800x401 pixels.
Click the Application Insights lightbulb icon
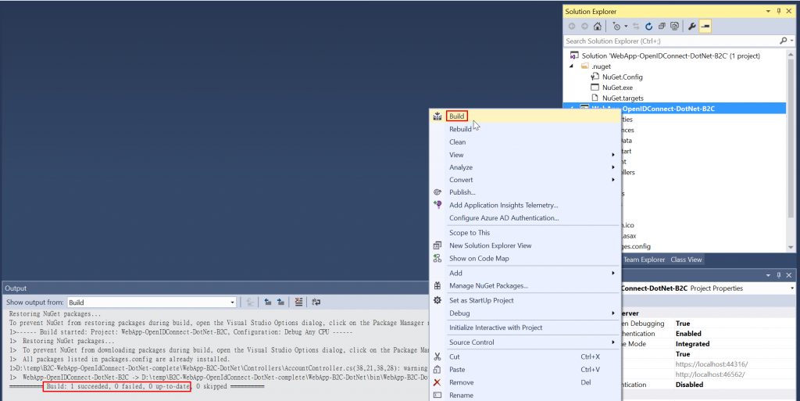(x=437, y=205)
